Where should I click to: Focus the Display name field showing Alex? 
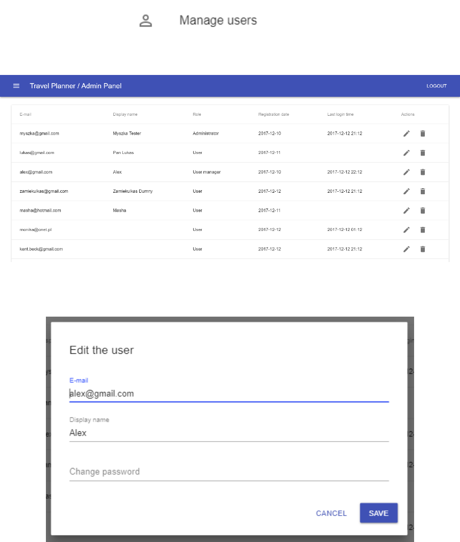(x=229, y=433)
